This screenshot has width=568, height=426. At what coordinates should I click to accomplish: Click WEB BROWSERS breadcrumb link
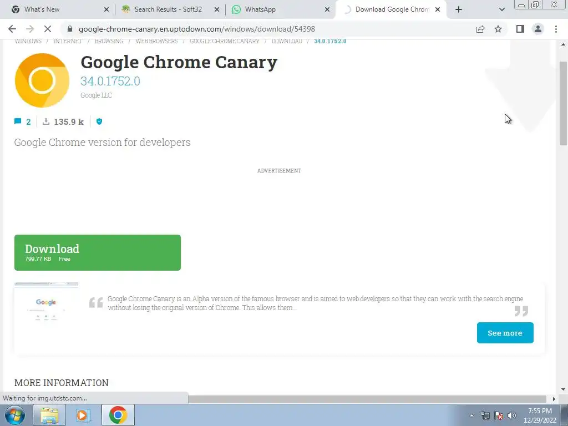[156, 41]
